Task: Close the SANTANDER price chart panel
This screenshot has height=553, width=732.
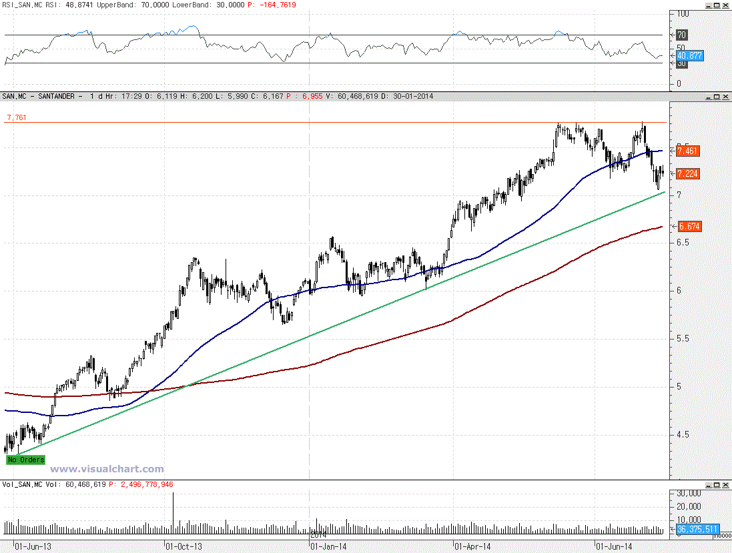Action: [x=725, y=97]
